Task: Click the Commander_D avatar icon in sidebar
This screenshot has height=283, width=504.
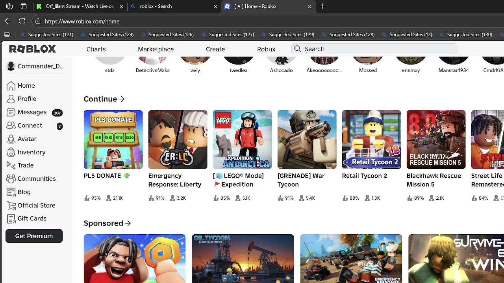Action: (x=11, y=66)
